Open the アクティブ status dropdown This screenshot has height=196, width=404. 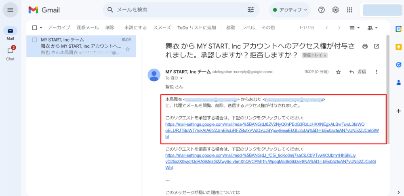290,10
